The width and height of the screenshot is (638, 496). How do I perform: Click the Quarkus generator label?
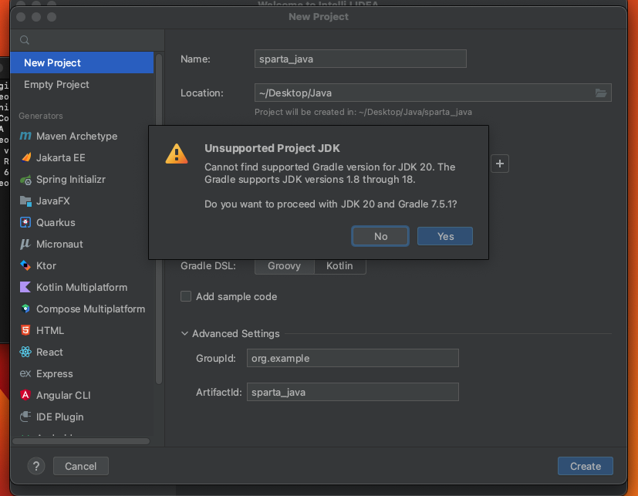(x=56, y=223)
